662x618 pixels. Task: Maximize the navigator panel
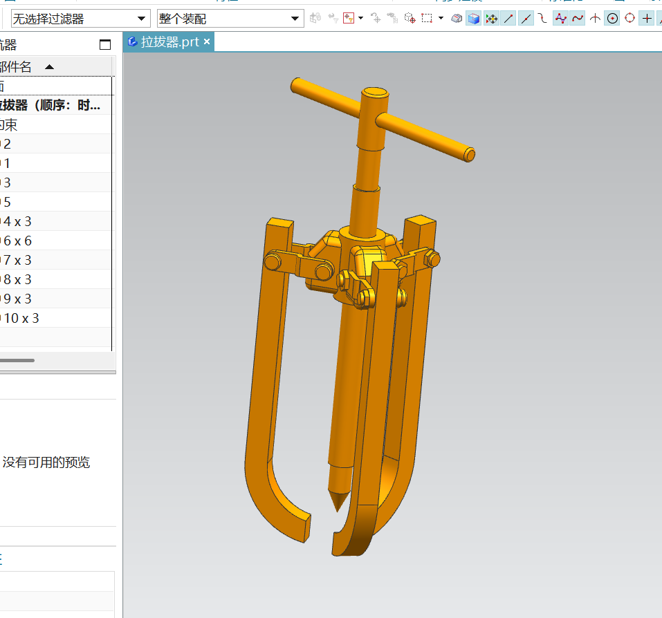click(105, 45)
